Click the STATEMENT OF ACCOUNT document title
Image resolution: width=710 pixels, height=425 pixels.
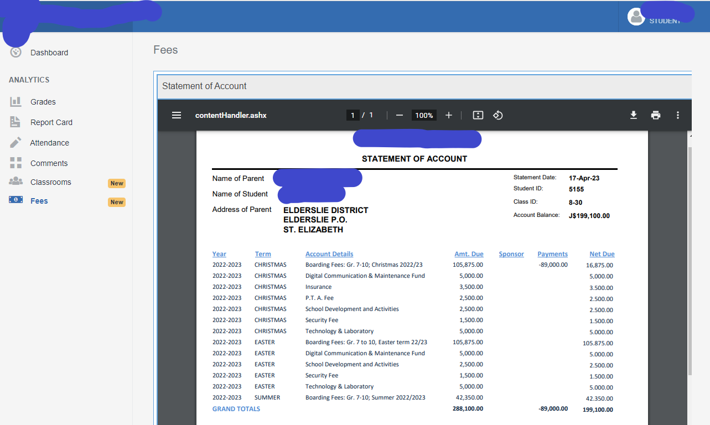click(414, 159)
